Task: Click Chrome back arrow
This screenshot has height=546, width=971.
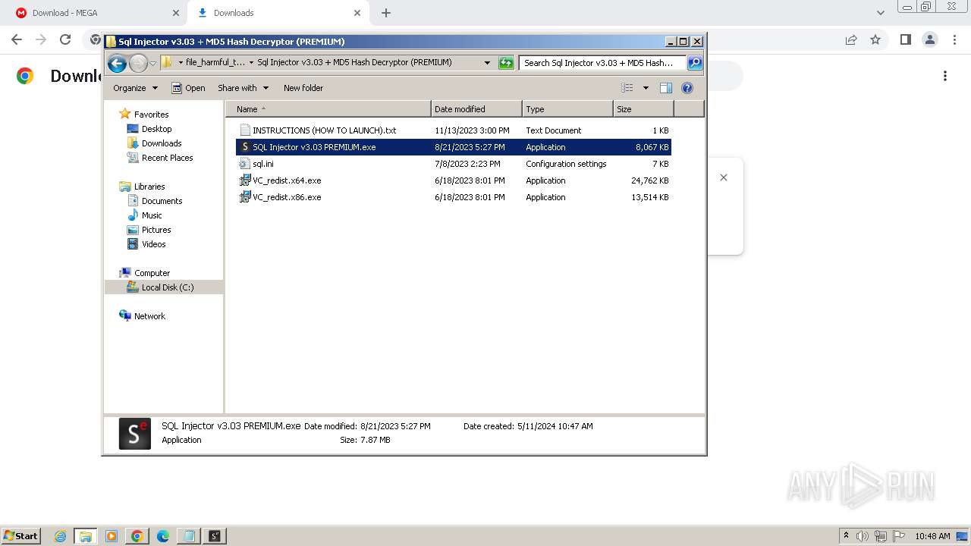Action: (x=17, y=39)
